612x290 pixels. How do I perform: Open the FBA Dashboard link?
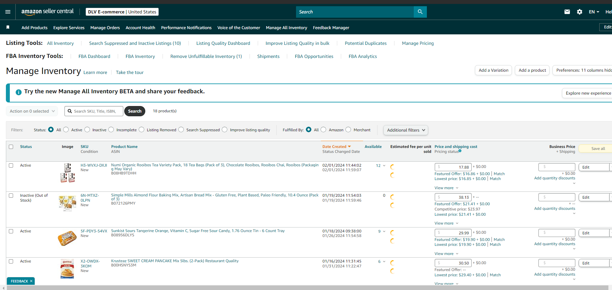94,56
